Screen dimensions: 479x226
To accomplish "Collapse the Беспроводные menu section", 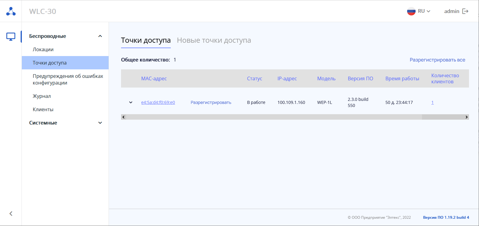I will [x=100, y=36].
